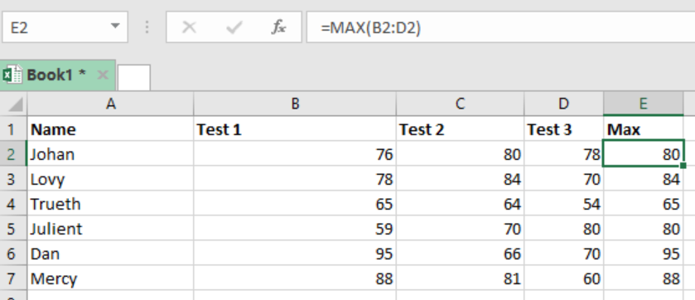The width and height of the screenshot is (695, 300).
Task: Click the fill handle on cell E2
Action: (683, 166)
